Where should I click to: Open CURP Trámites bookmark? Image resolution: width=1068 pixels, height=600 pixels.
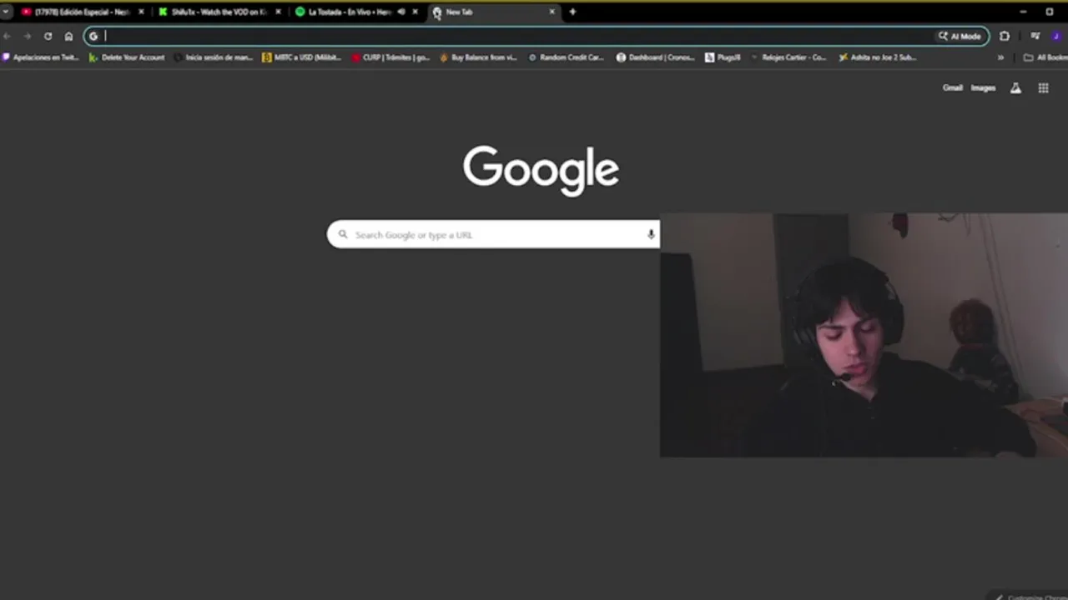(390, 57)
